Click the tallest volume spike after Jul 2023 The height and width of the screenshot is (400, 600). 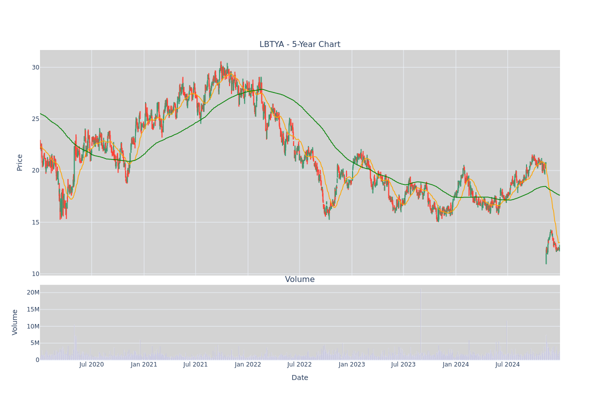(x=421, y=323)
